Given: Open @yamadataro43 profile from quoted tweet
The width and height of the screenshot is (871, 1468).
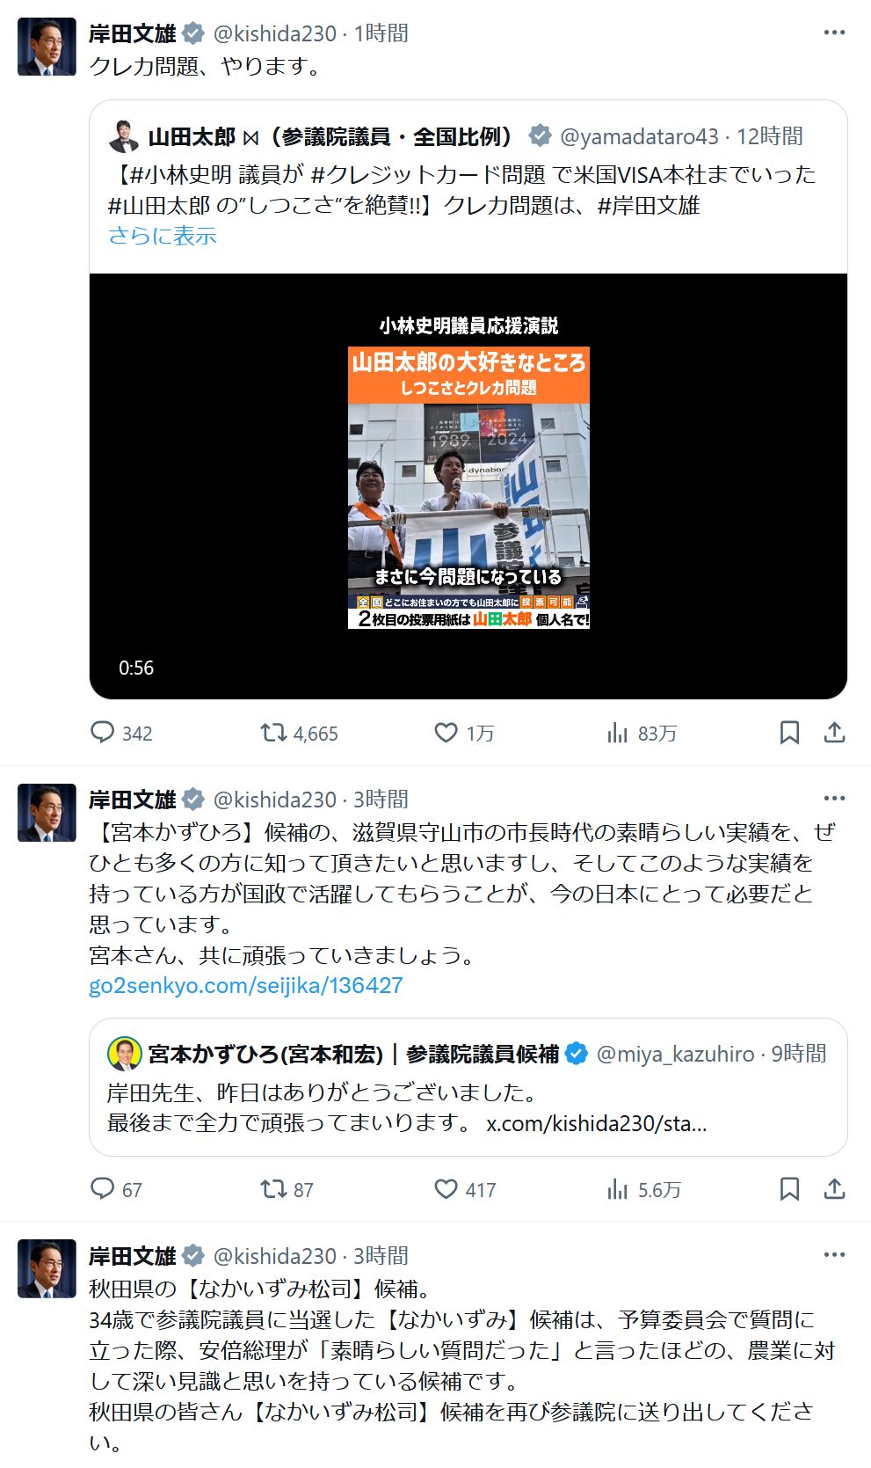Looking at the screenshot, I should coord(639,136).
